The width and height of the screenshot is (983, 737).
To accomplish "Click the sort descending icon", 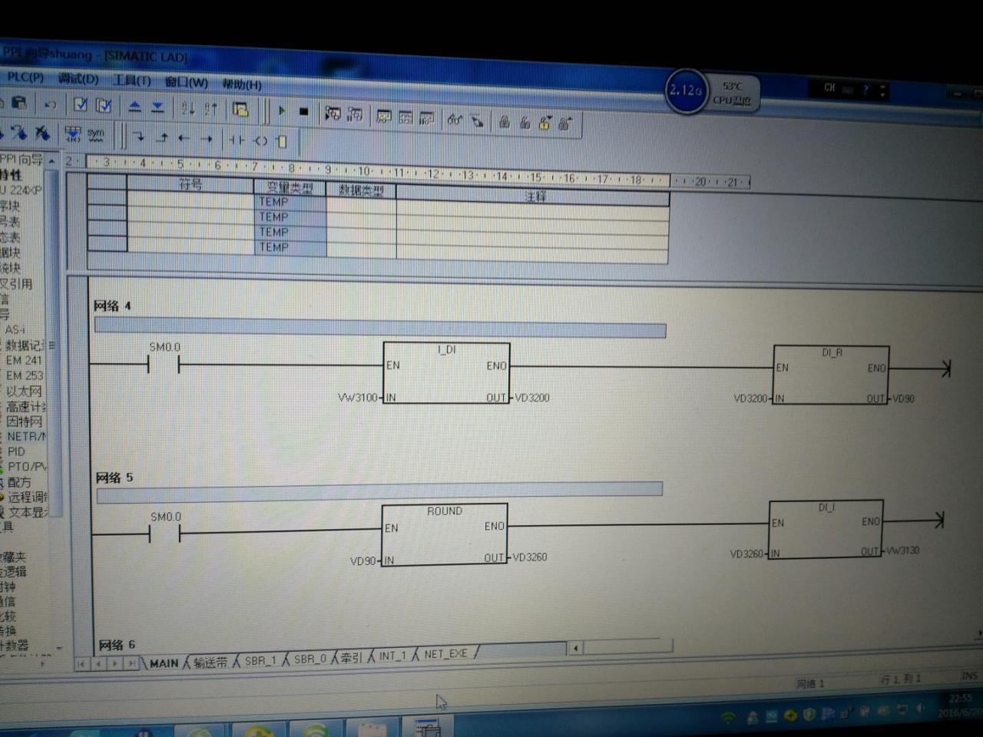I will click(x=210, y=109).
